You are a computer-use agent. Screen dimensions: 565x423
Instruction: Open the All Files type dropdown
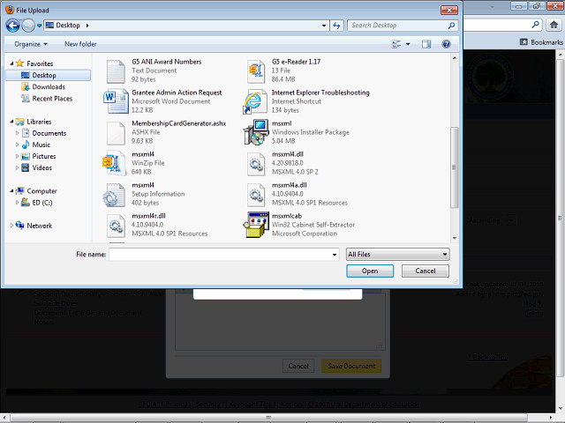tap(398, 255)
